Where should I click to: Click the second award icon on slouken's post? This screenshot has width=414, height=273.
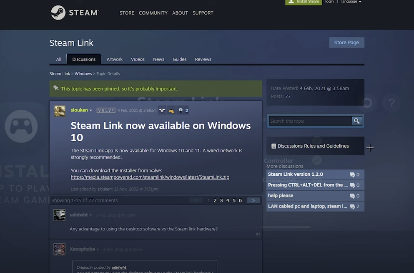point(171,111)
